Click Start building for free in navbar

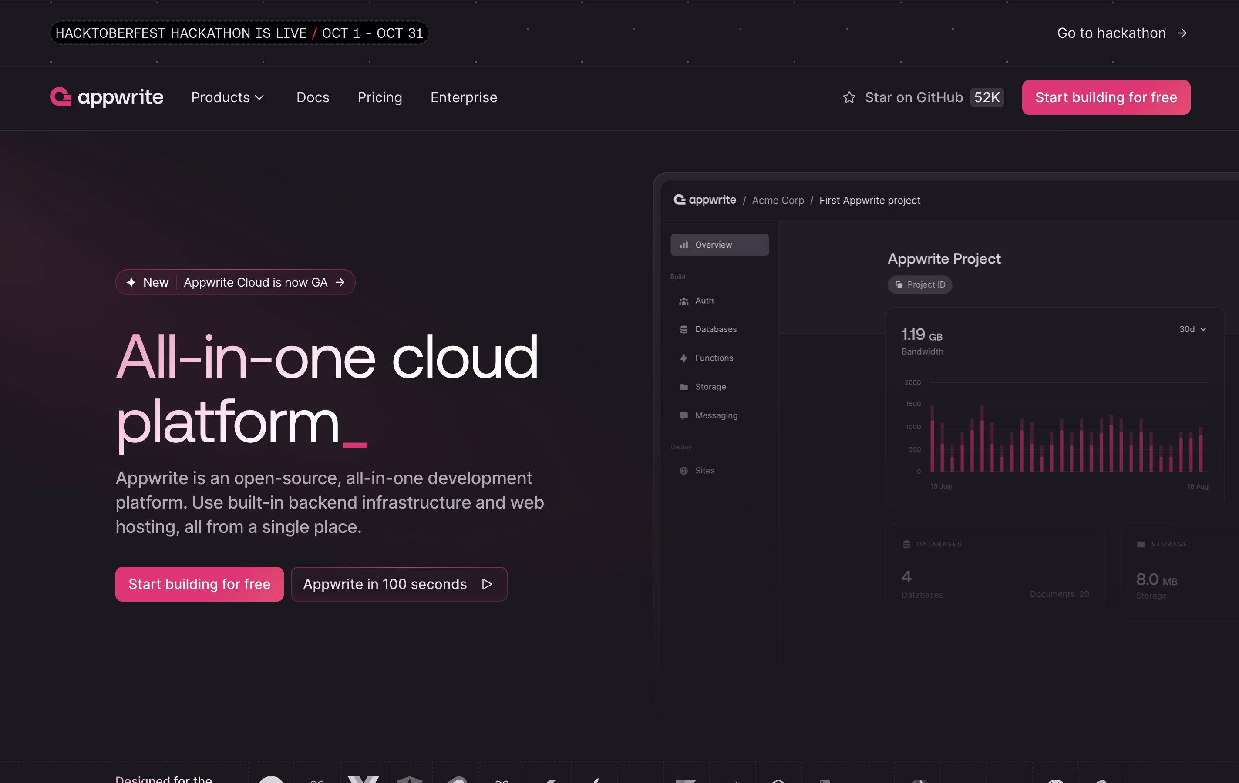[1106, 97]
